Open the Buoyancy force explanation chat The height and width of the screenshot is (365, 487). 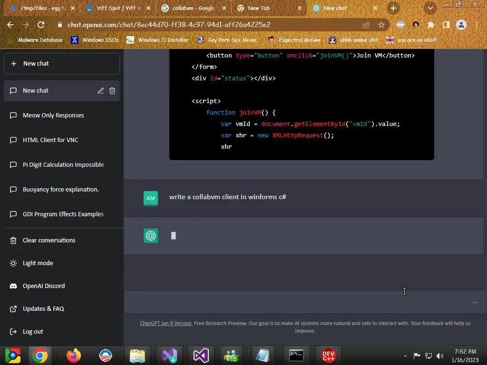click(x=62, y=189)
